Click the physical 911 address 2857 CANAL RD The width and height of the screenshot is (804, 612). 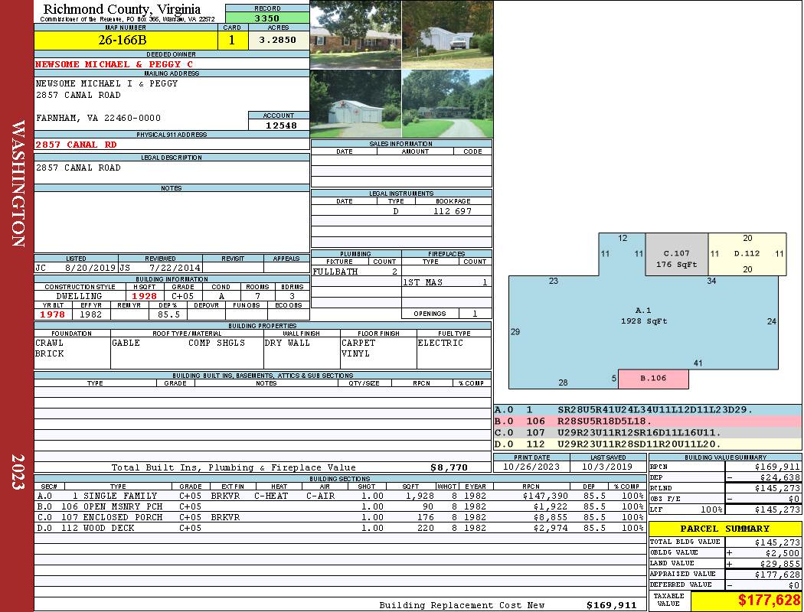77,144
